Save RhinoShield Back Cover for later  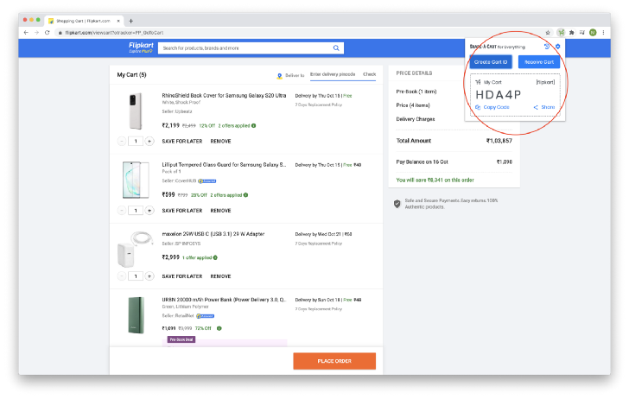(x=182, y=141)
